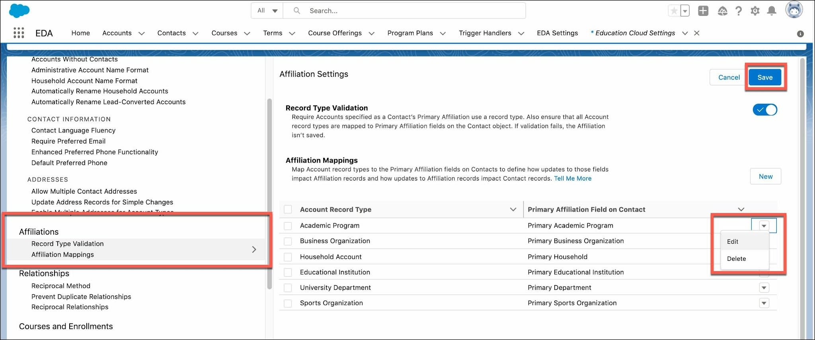This screenshot has width=815, height=340.
Task: Expand the Affiliations section chevron
Action: coord(254,249)
